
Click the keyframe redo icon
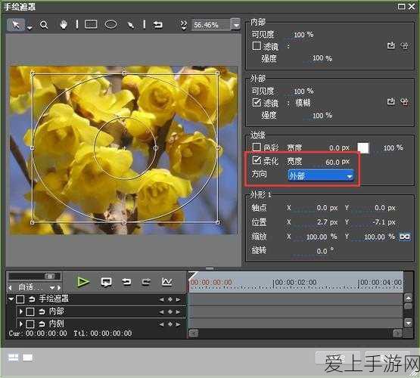pos(146,282)
